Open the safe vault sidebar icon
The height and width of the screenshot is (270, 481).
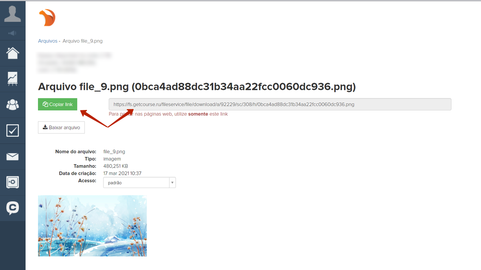click(x=12, y=182)
